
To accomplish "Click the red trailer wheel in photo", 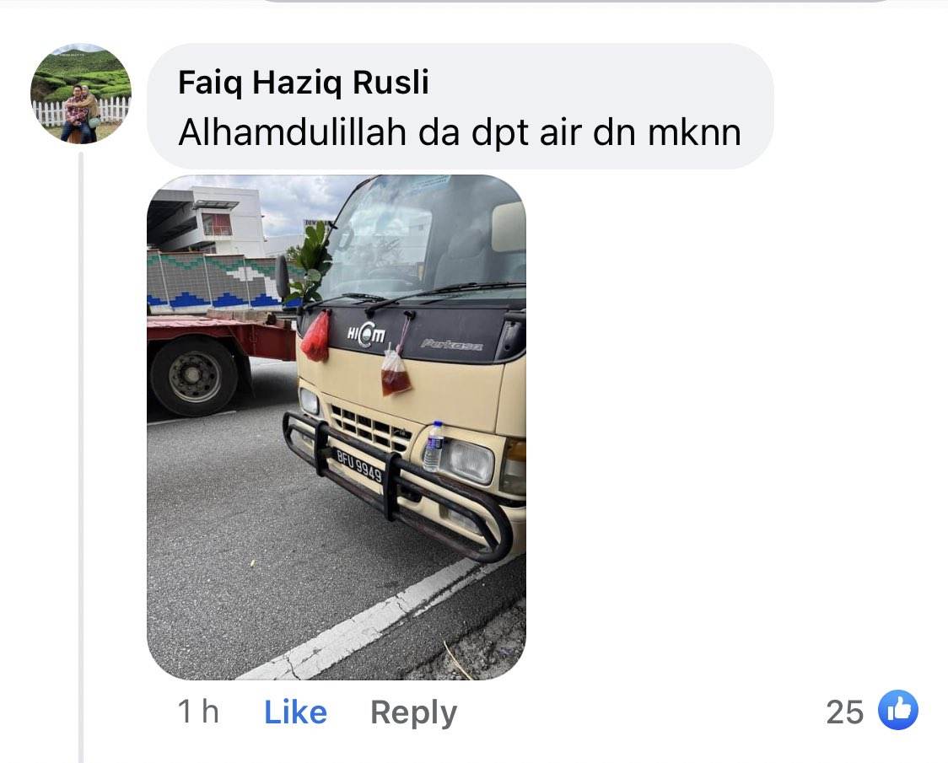I will click(194, 376).
